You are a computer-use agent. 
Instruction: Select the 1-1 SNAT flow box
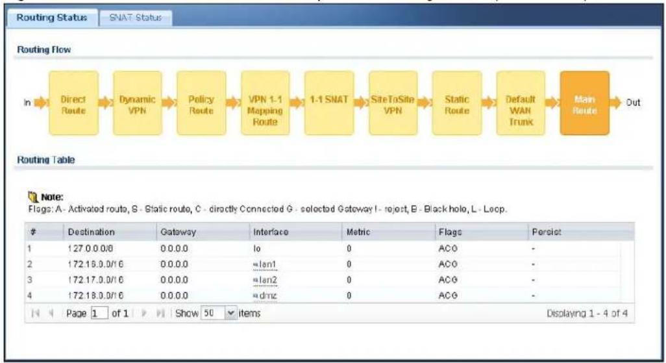coord(328,103)
